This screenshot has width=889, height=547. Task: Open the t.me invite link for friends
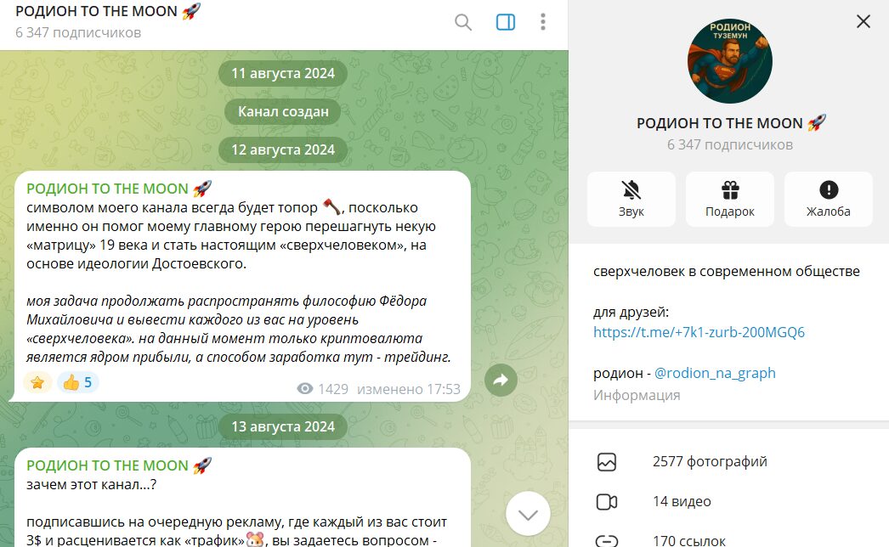pos(699,332)
